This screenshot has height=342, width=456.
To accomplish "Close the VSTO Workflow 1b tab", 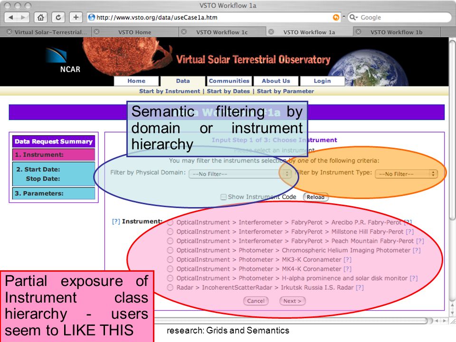I will coord(358,32).
